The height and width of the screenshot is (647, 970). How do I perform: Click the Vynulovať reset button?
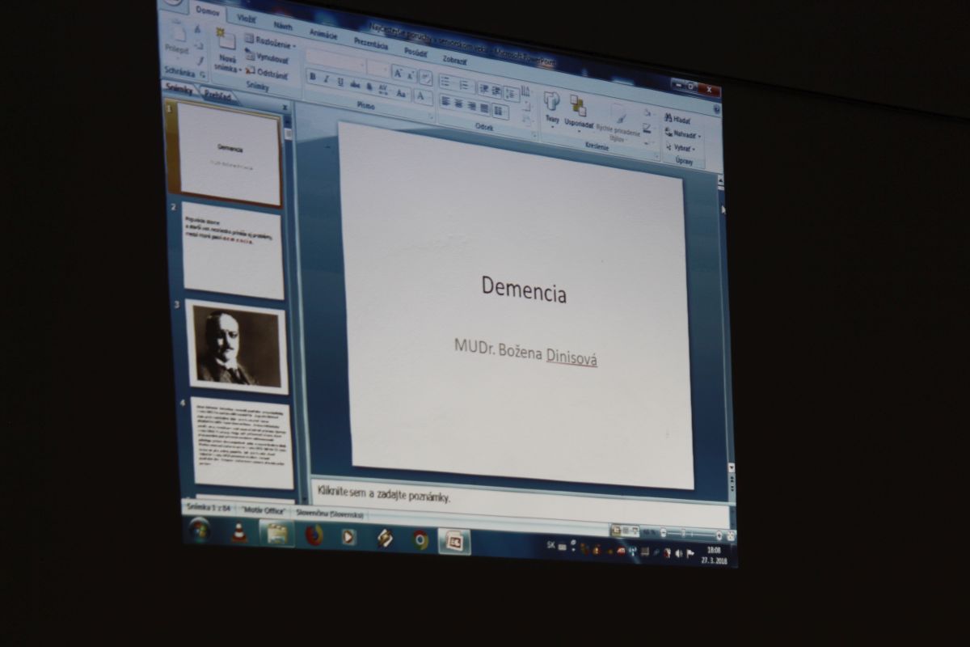pos(267,57)
